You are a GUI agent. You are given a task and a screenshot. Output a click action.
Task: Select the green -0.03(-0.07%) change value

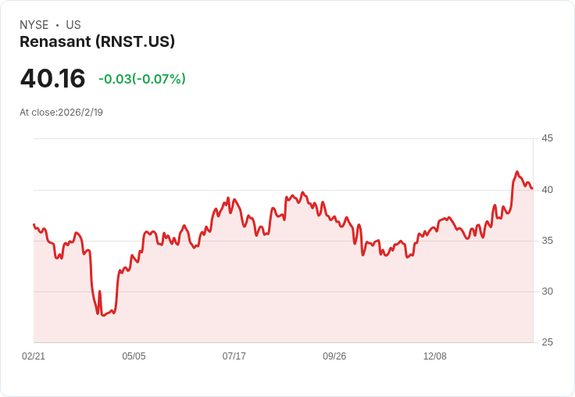[x=142, y=79]
